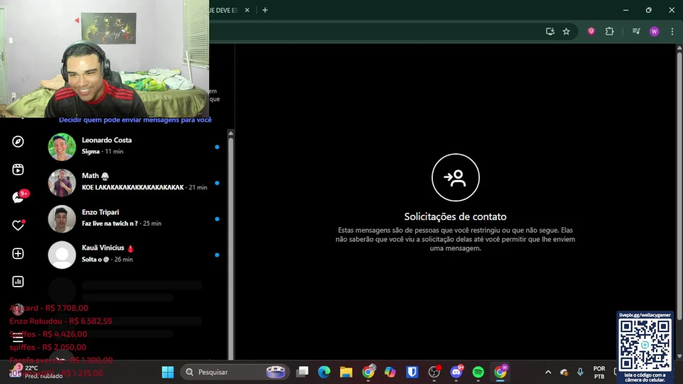Open Discord from taskbar
The image size is (683, 384).
[456, 372]
